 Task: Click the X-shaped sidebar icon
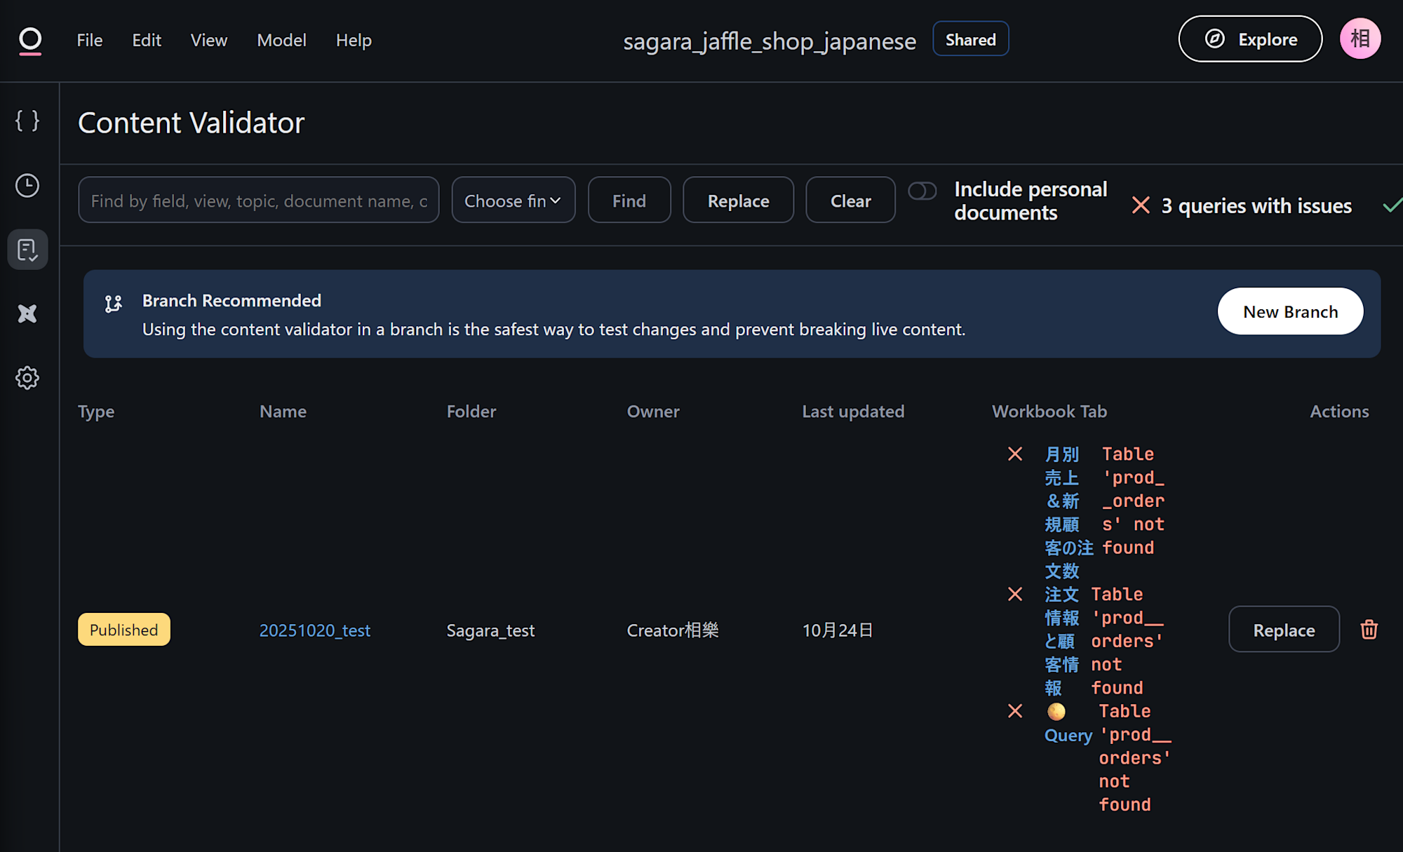coord(27,313)
